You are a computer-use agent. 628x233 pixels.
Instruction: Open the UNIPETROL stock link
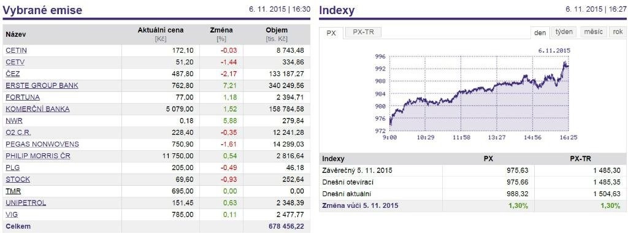[x=26, y=202]
